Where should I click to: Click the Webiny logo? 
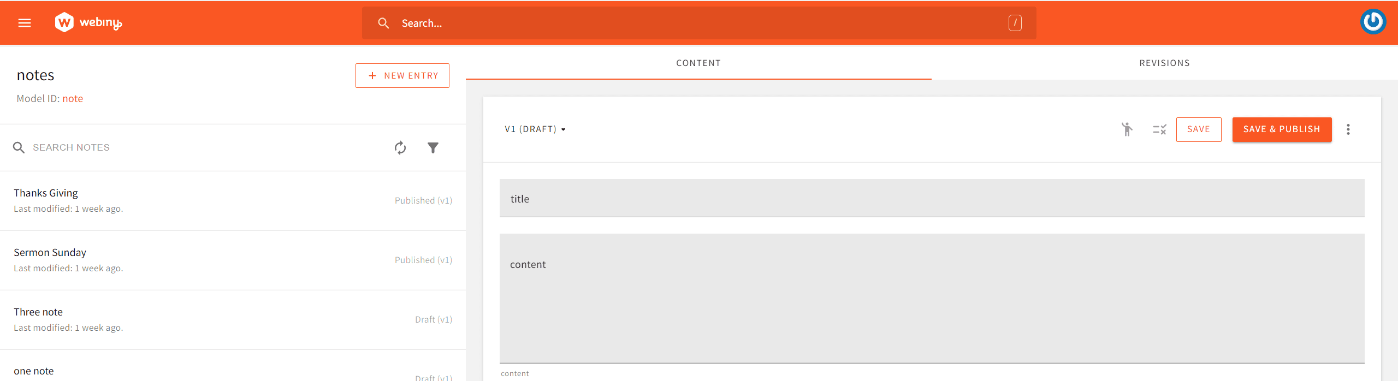click(x=88, y=23)
